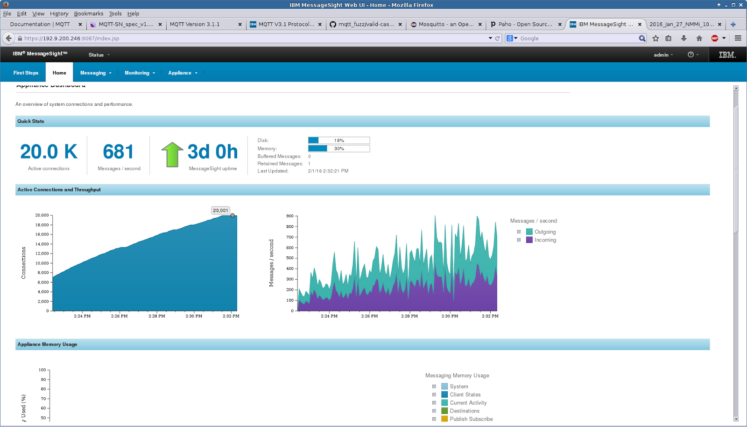The height and width of the screenshot is (427, 747).
Task: Open the Bookmarks menu in Firefox
Action: (x=88, y=14)
